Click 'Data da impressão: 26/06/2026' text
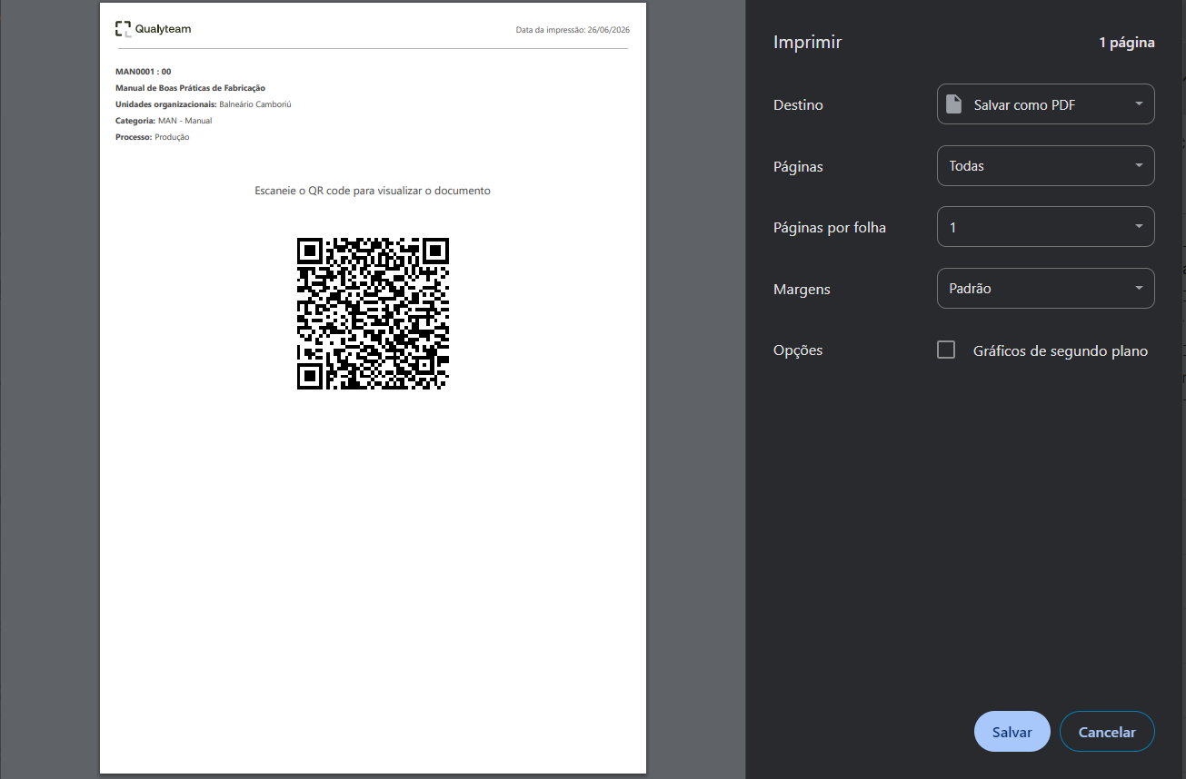The image size is (1186, 779). (573, 30)
